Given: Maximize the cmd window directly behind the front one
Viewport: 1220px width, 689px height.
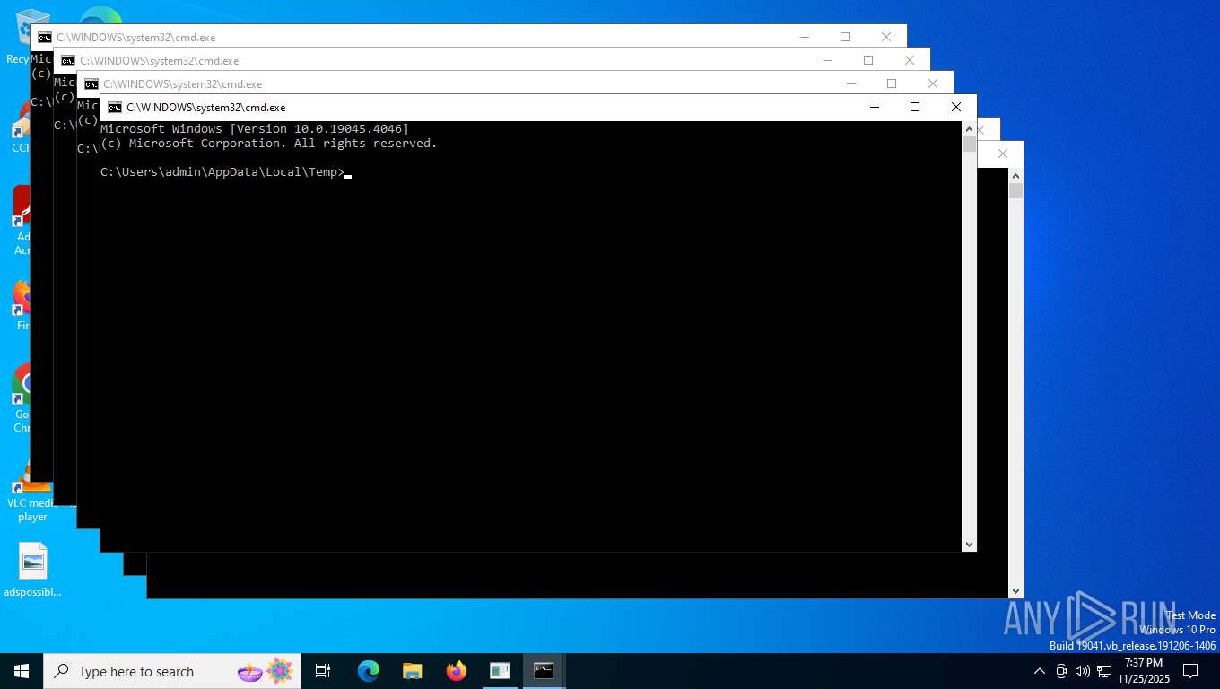Looking at the screenshot, I should point(892,84).
